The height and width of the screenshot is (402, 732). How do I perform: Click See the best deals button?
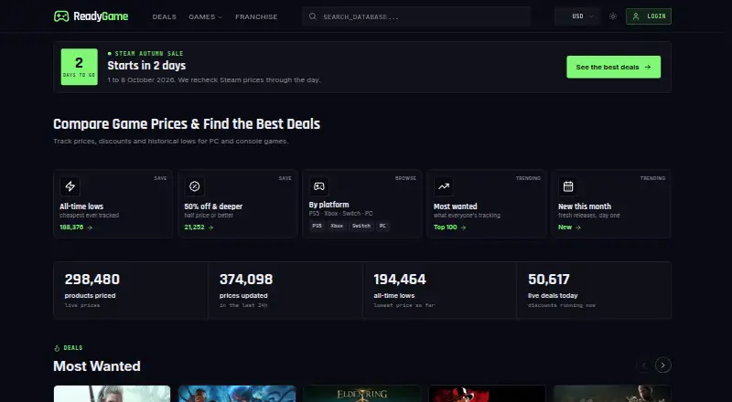click(613, 68)
